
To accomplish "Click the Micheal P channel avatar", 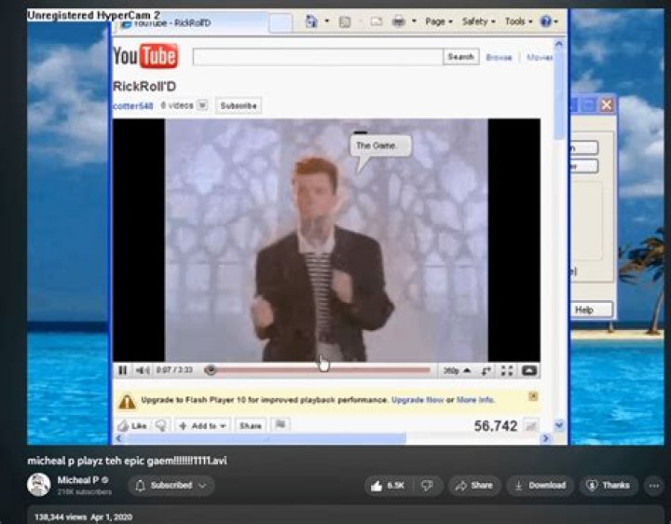I will 39,485.
